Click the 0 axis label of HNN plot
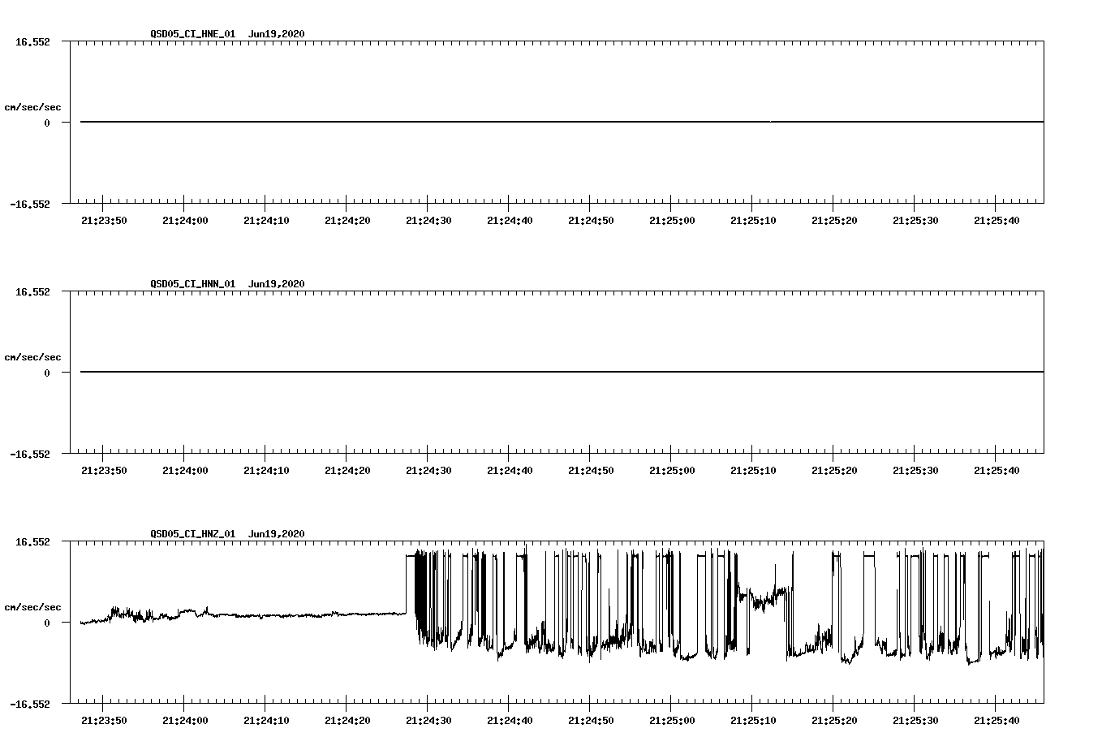Viewport: 1102px width, 750px height. click(x=47, y=373)
